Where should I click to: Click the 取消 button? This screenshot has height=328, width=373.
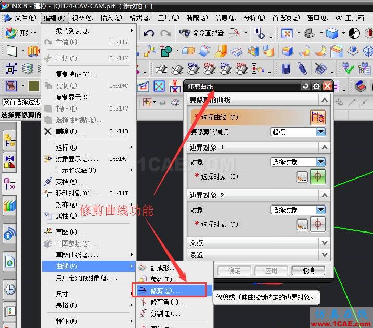click(x=308, y=270)
